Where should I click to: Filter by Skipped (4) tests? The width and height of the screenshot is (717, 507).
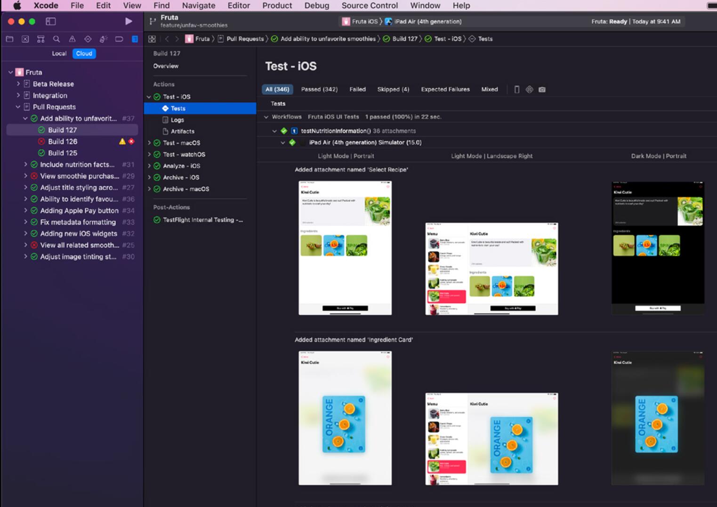tap(393, 90)
